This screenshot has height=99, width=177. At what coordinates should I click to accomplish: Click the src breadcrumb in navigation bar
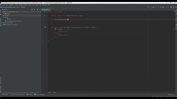point(19,7)
